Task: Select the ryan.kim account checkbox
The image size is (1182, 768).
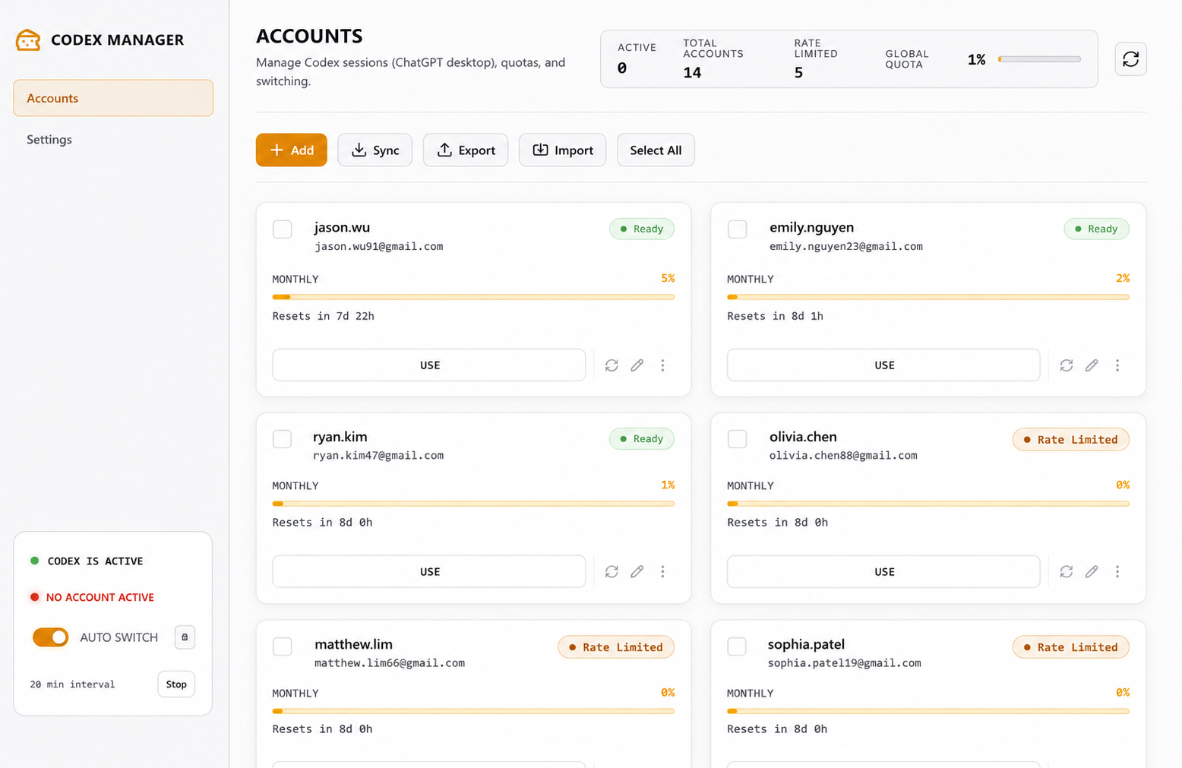Action: (283, 439)
